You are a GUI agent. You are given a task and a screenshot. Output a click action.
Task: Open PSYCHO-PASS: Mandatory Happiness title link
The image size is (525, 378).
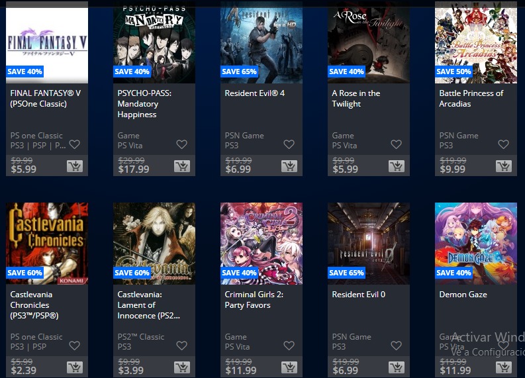point(144,104)
